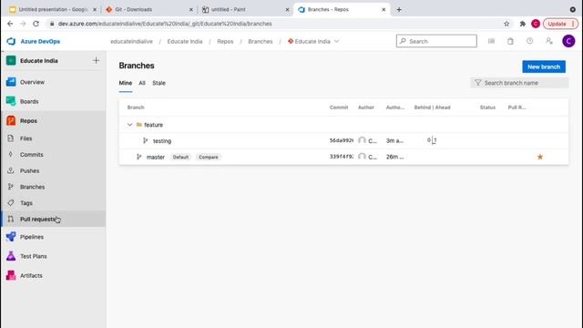Click the browser reload button
The width and height of the screenshot is (583, 328).
coord(36,24)
